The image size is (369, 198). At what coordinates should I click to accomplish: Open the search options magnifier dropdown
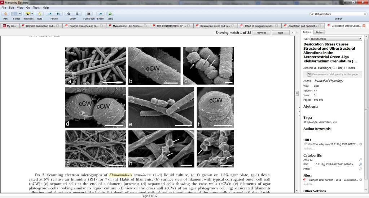coord(312,14)
